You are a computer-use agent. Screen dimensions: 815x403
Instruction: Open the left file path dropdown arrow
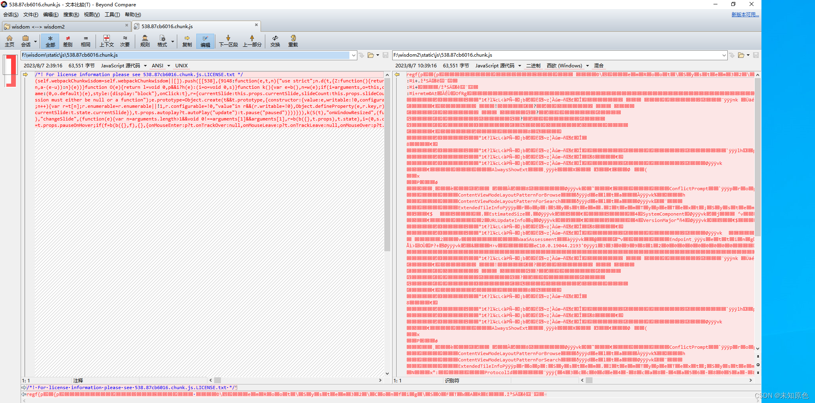coord(353,55)
